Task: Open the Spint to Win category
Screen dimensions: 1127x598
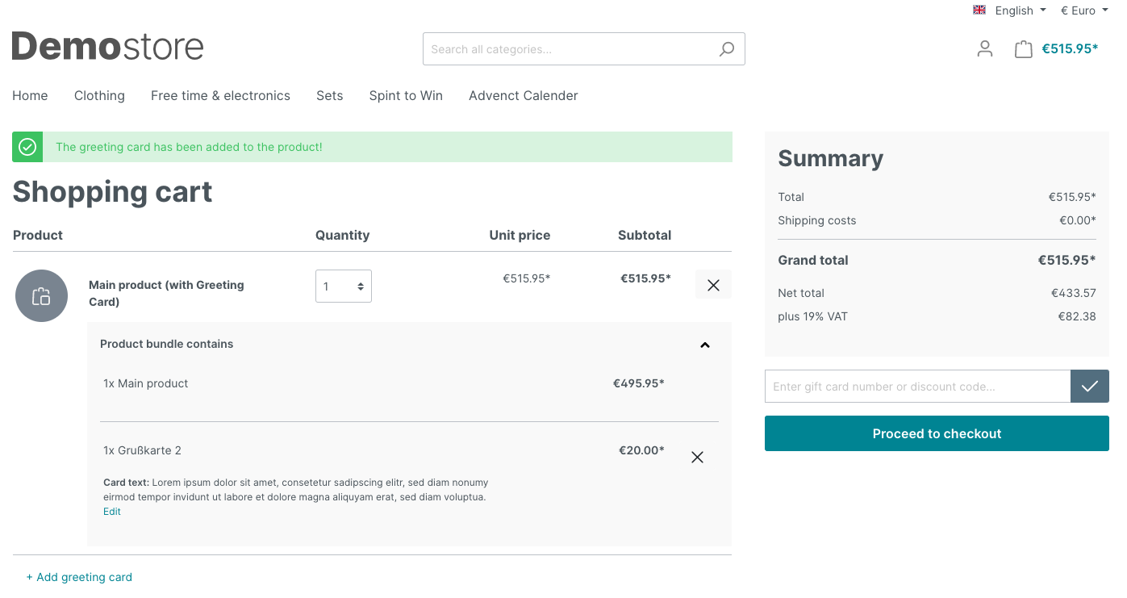Action: [406, 95]
